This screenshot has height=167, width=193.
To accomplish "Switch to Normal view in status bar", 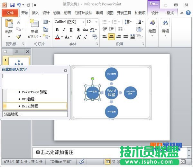I will [x=108, y=162].
